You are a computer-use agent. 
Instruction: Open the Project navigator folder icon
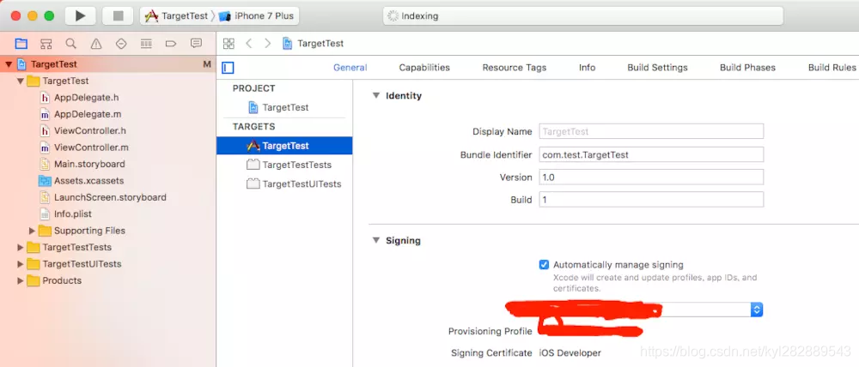[21, 44]
